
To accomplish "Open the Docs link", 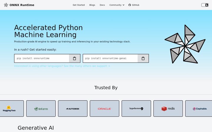I will click(x=102, y=5).
